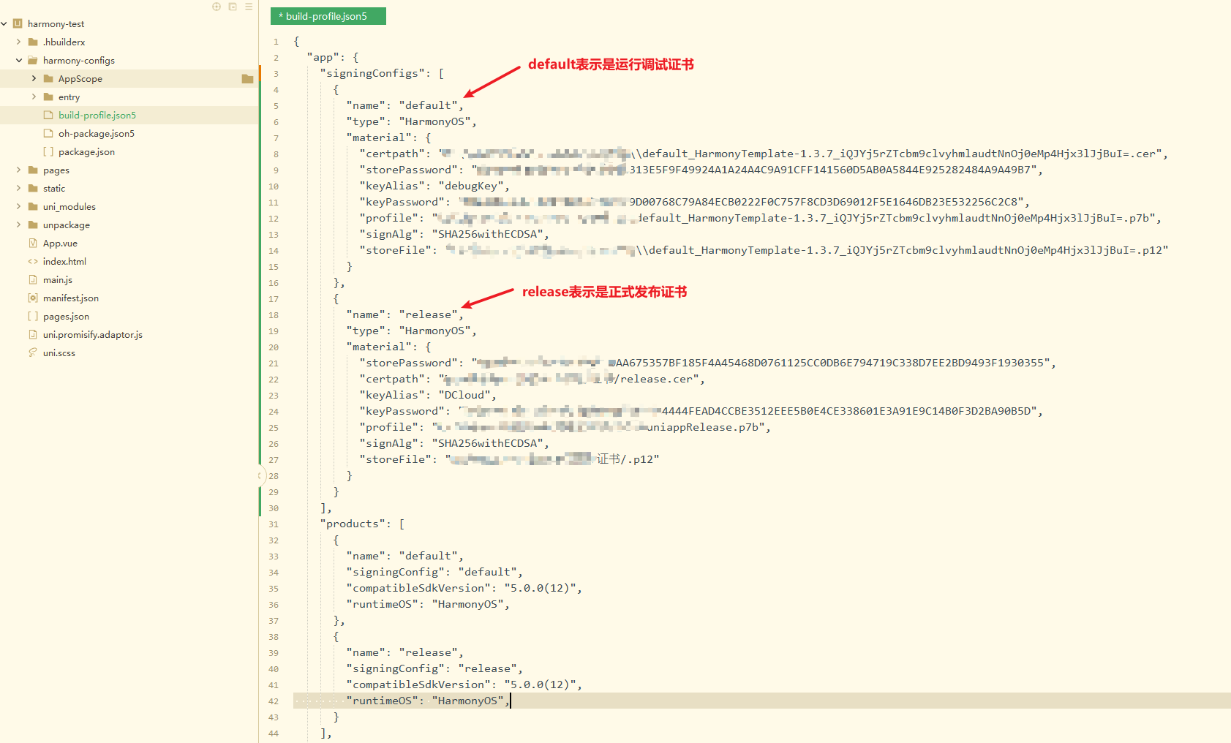Click "signingConfig" key on line 34
Image resolution: width=1231 pixels, height=743 pixels.
point(396,572)
